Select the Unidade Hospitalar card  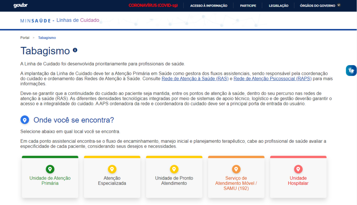point(298,177)
